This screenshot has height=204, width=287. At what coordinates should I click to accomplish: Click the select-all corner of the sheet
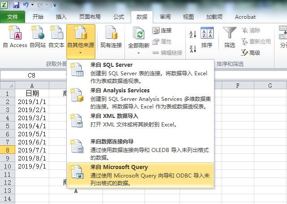point(8,85)
